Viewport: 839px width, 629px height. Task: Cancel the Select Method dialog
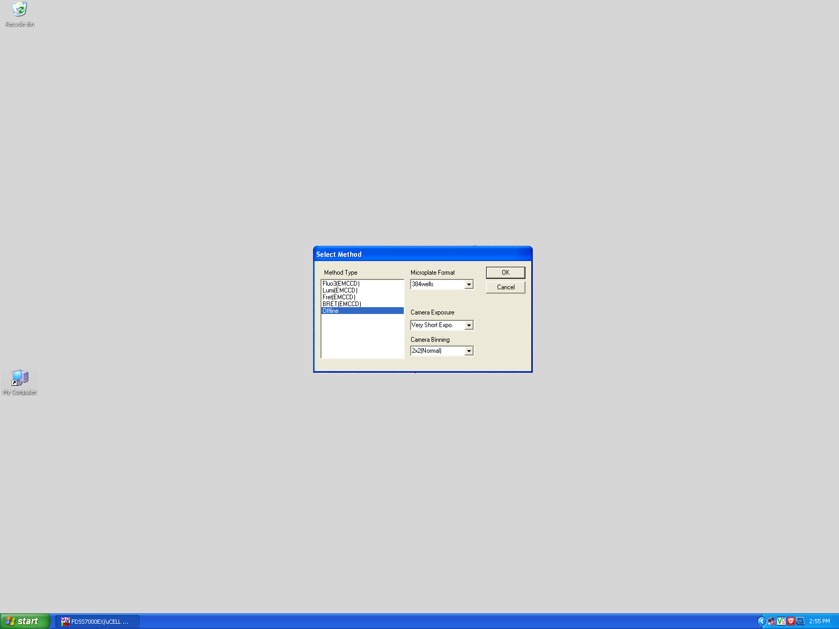[505, 287]
